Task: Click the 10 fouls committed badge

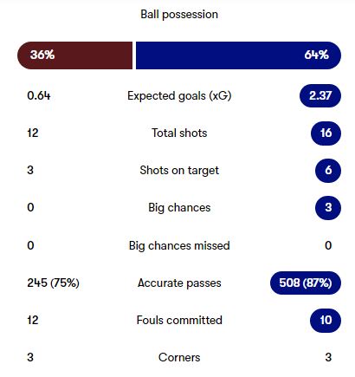Action: [x=326, y=320]
